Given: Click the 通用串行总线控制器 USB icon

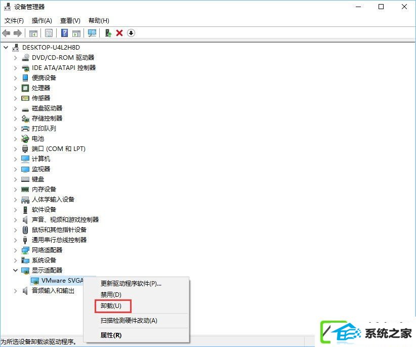Looking at the screenshot, I should 25,240.
